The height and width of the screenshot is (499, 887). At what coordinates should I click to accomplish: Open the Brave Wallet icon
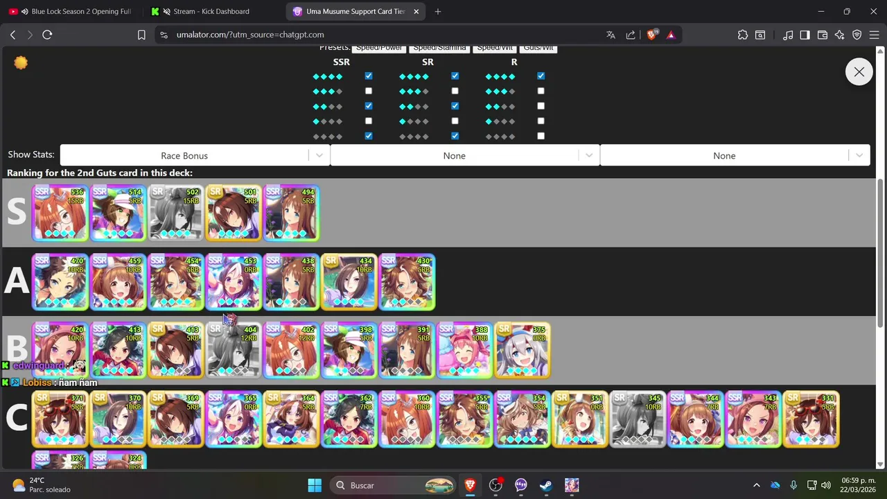pyautogui.click(x=823, y=35)
